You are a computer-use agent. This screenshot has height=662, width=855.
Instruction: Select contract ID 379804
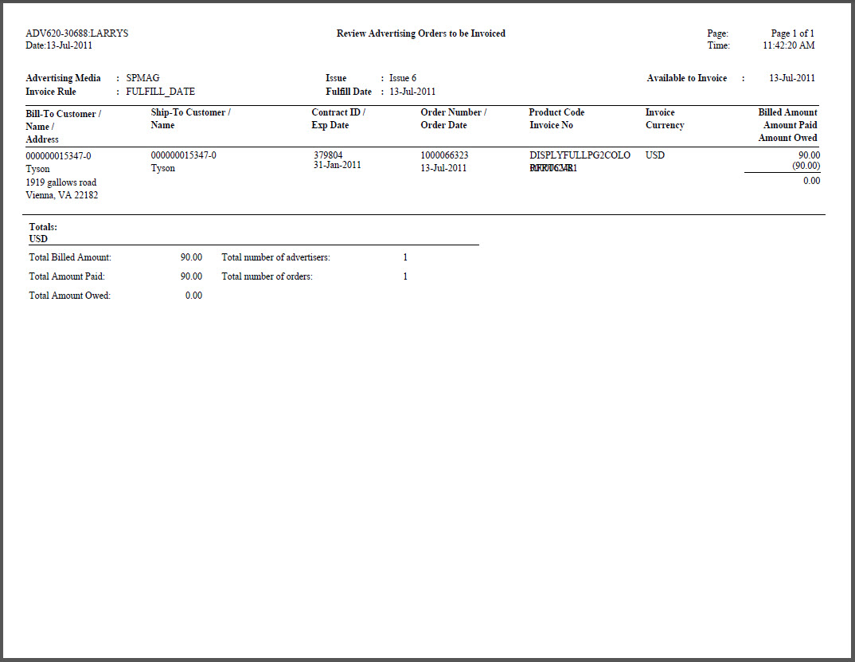click(x=328, y=155)
